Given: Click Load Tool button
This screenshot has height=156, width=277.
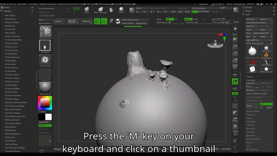Looking at the screenshot, I should click(252, 19).
